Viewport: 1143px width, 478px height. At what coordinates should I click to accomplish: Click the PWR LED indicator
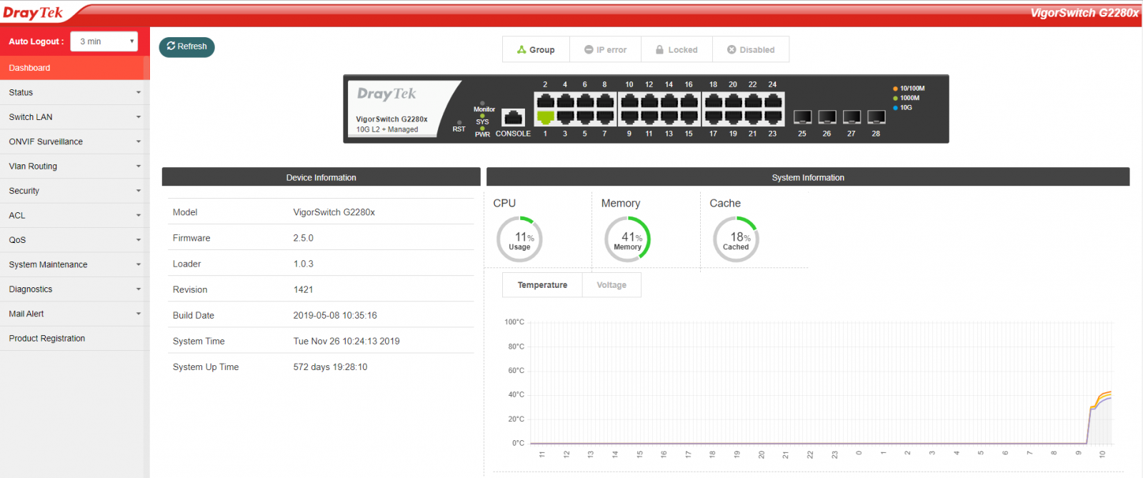click(x=482, y=129)
